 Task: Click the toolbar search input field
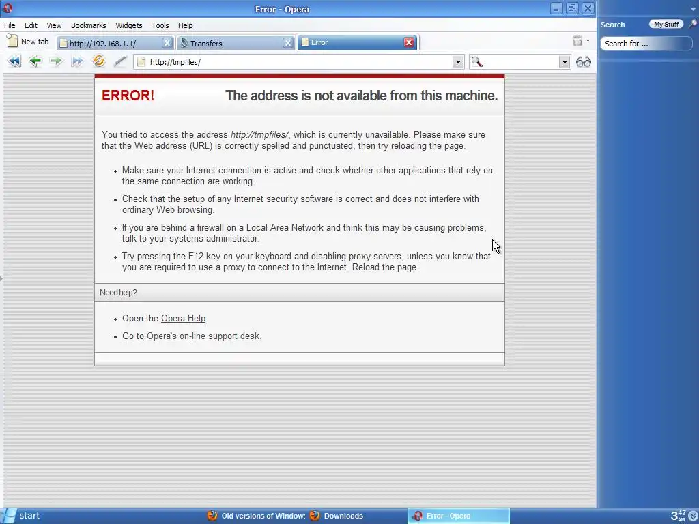[520, 62]
